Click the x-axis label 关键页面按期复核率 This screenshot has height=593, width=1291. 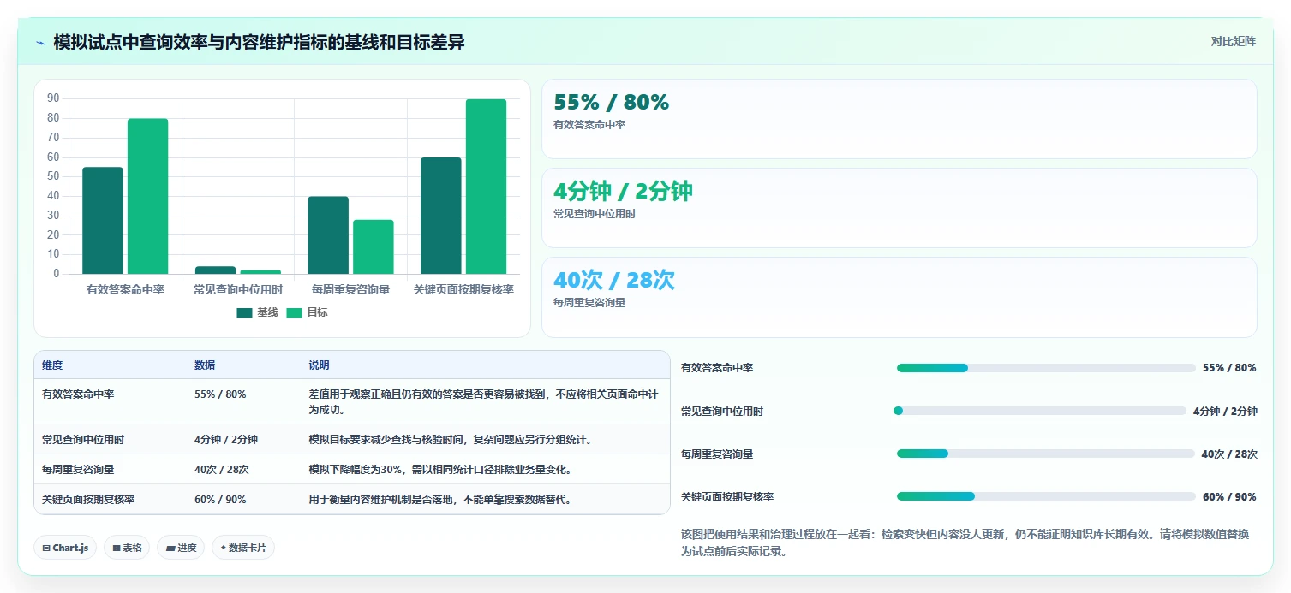(463, 290)
